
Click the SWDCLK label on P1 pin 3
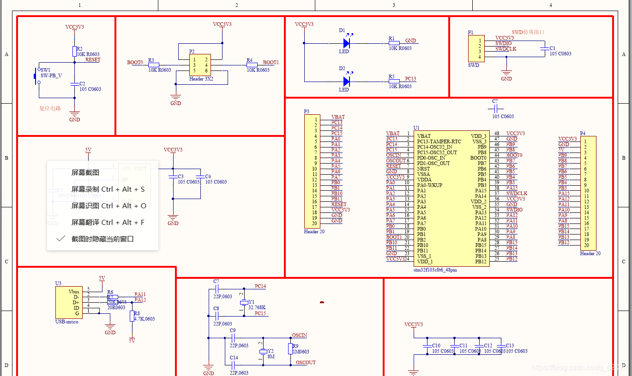click(x=506, y=49)
